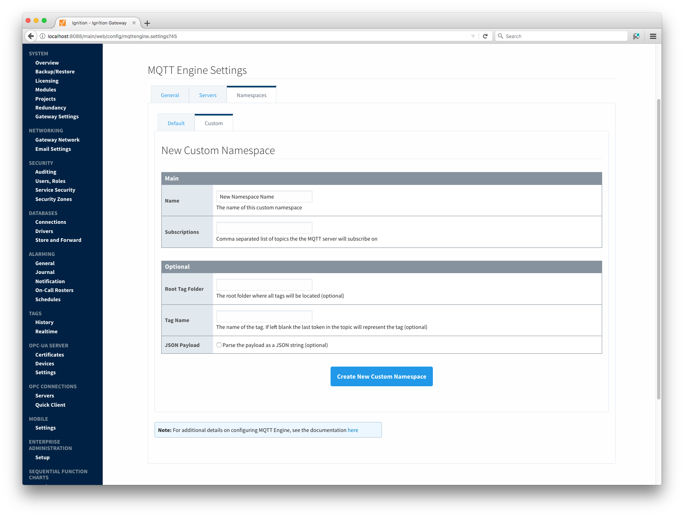
Task: Click the Subscriptions input field
Action: 264,228
